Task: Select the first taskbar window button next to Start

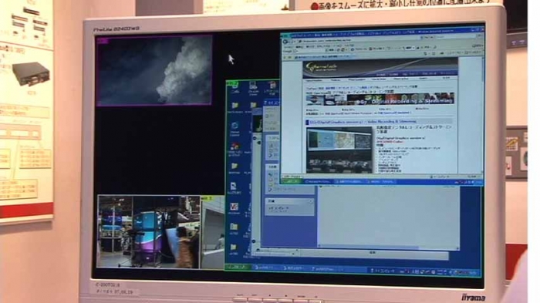Action: [265, 268]
